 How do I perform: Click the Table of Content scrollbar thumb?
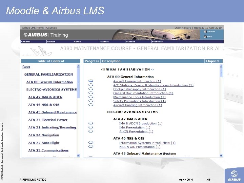(78, 83)
